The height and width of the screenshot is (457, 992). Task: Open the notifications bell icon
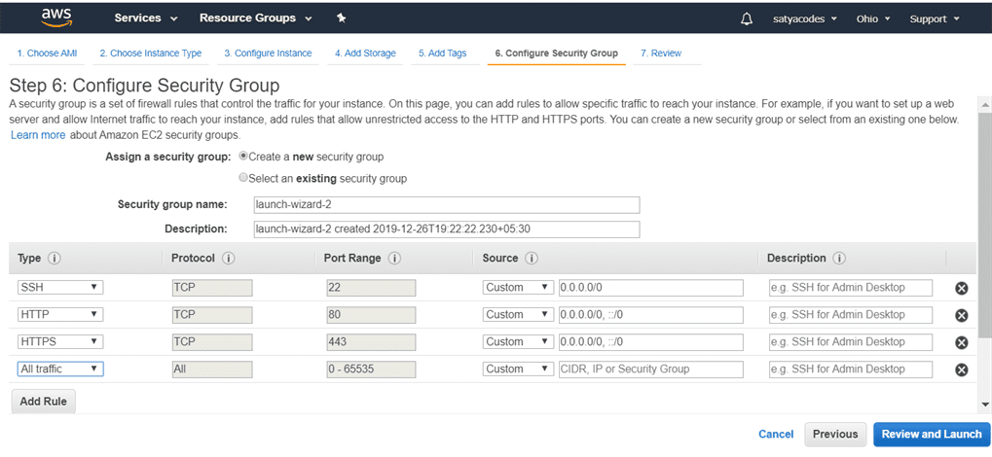747,18
